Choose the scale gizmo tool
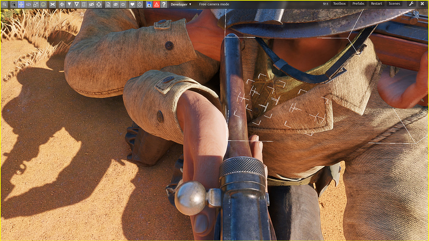Viewport: 429px width, 241px height. [36, 4]
